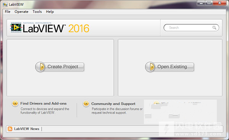The height and width of the screenshot is (140, 229).
Task: Click the orange RSS feed icon
Action: [x=10, y=129]
